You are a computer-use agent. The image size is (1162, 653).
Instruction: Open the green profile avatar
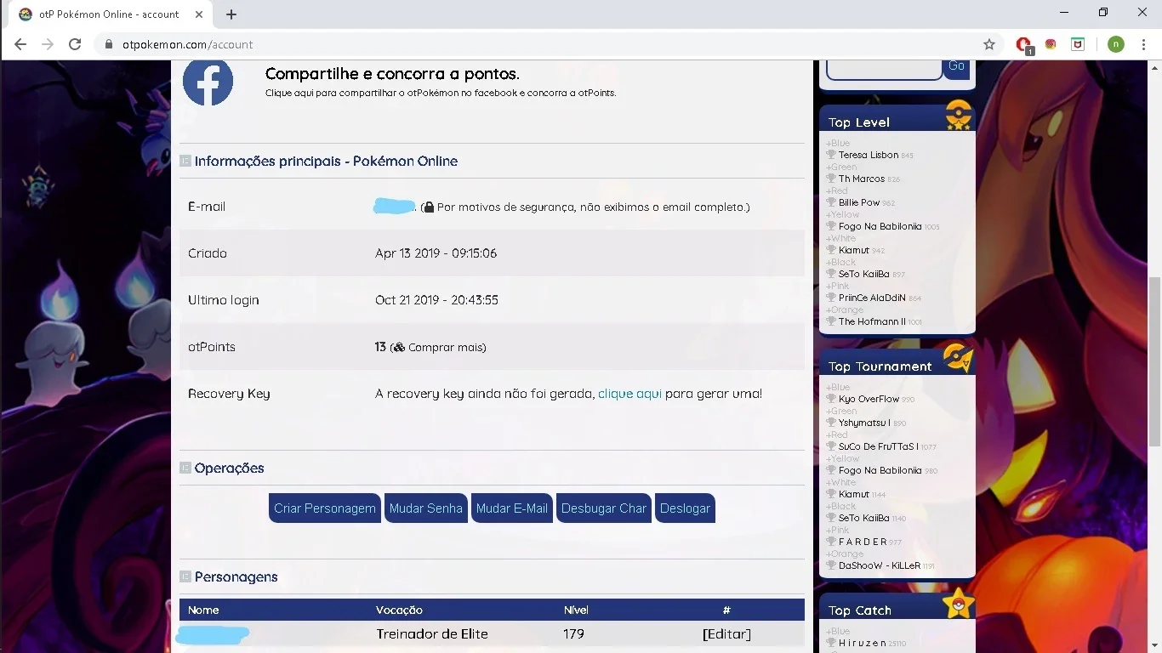point(1116,44)
